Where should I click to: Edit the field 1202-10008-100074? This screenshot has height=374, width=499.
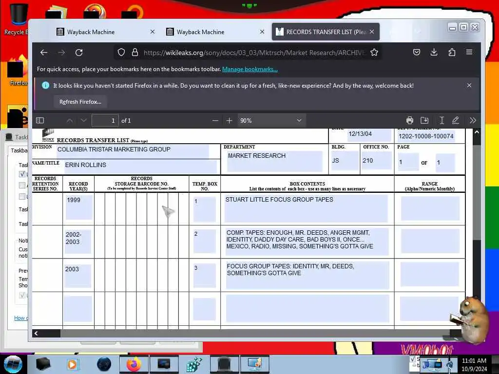(426, 136)
